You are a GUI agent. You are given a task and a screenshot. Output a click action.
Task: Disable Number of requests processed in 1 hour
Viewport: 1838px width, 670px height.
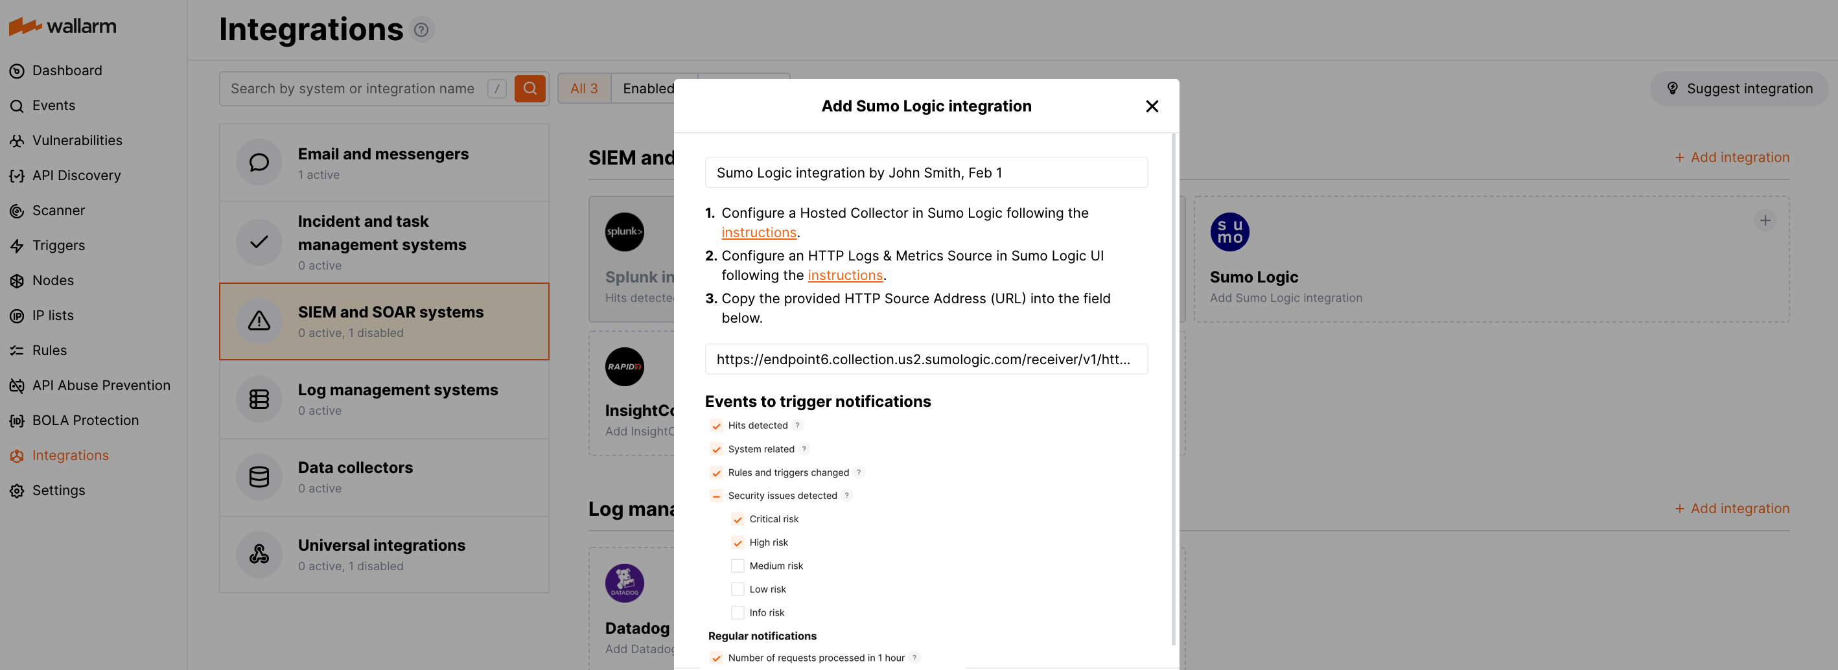[x=716, y=657]
